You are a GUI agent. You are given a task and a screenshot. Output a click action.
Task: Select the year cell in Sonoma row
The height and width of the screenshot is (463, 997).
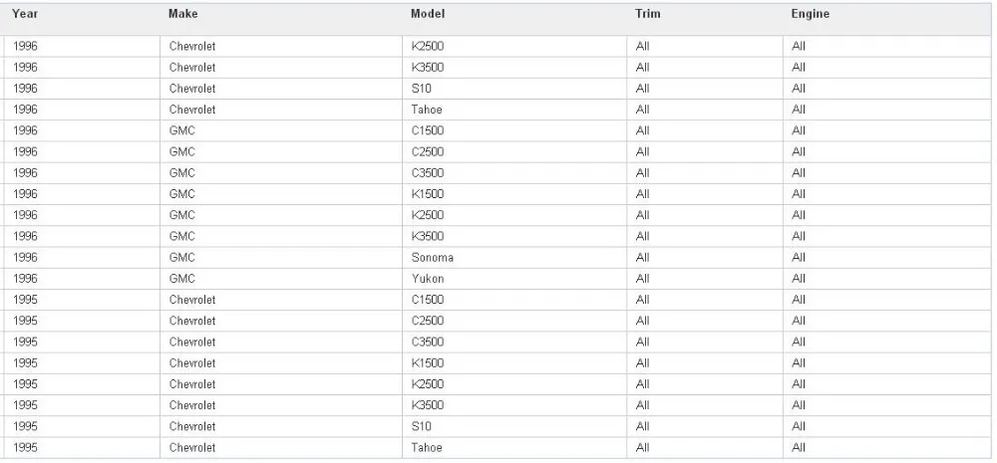(26, 258)
